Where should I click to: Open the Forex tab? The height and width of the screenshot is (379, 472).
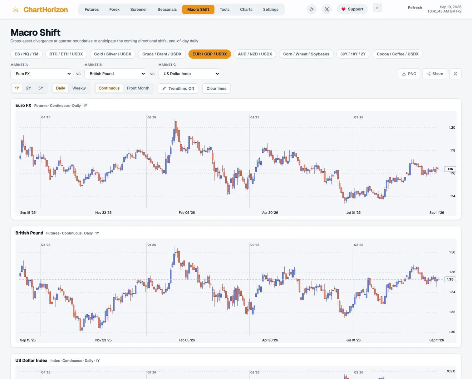click(114, 10)
